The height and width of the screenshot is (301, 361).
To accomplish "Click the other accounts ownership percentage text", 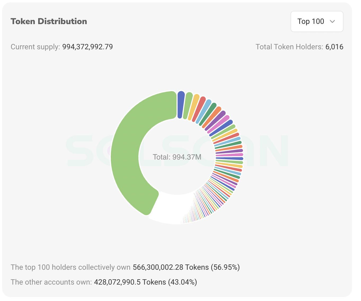I will click(x=182, y=282).
